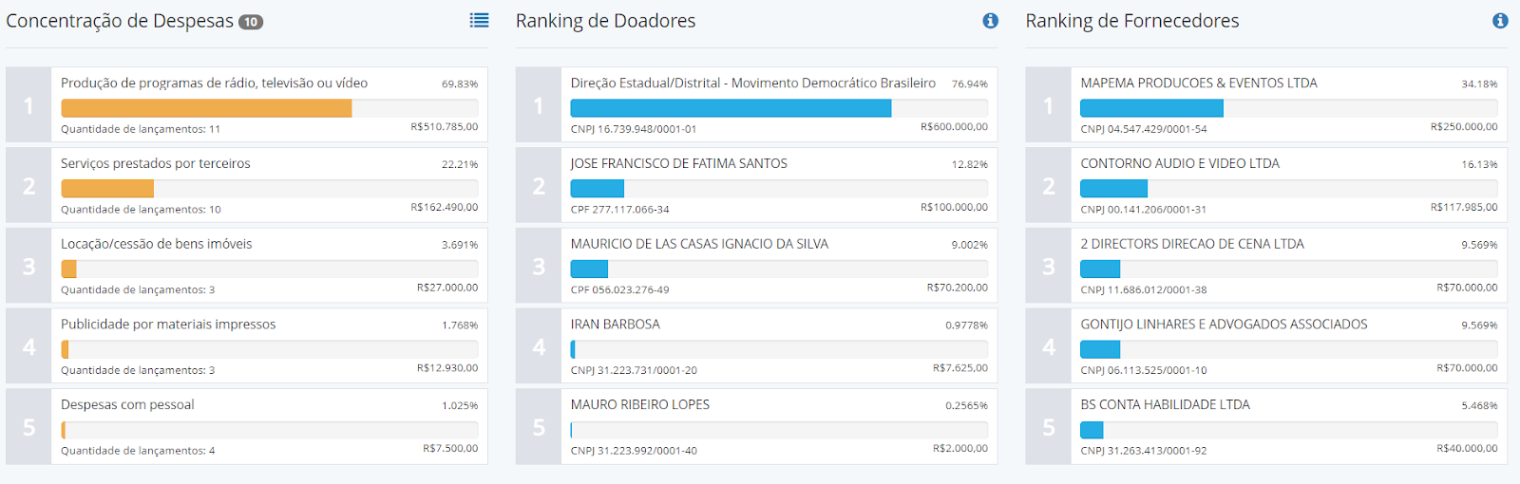This screenshot has height=484, width=1520.
Task: Click the info icon for Ranking de Fornecedores
Action: [x=1500, y=20]
